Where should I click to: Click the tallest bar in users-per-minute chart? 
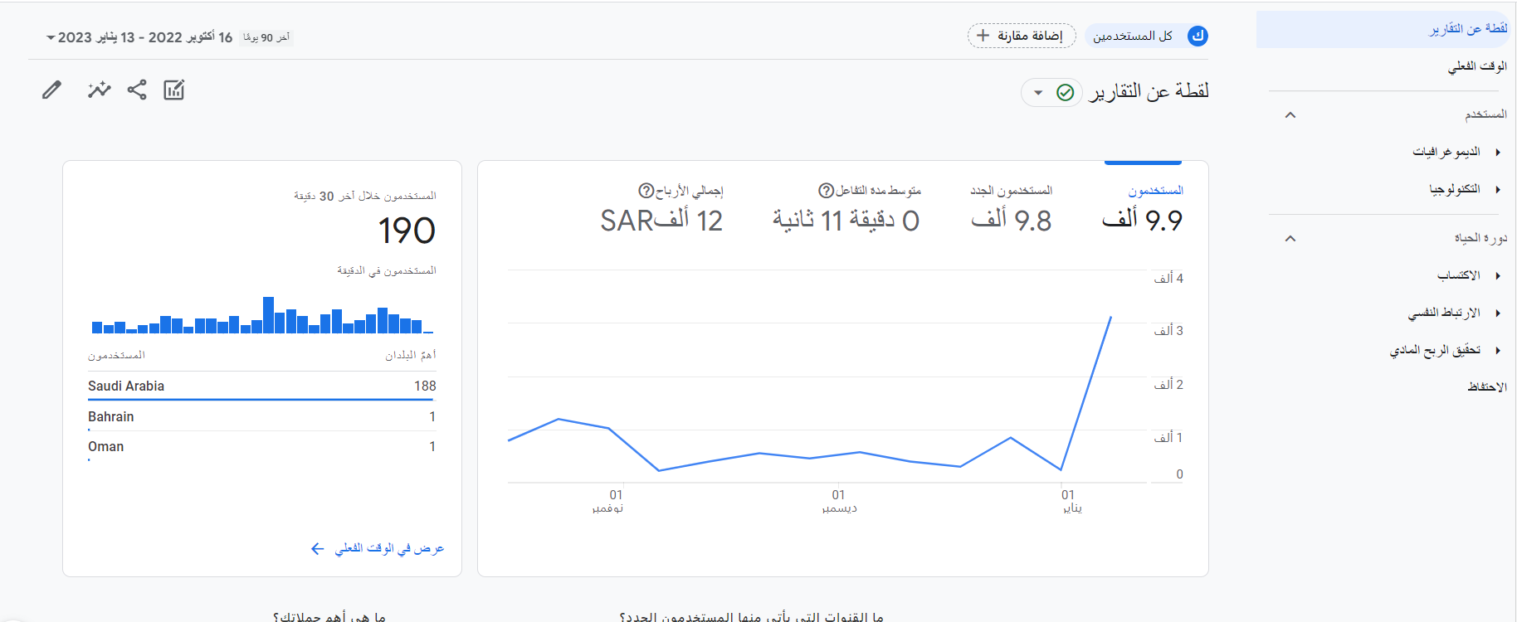[x=268, y=315]
